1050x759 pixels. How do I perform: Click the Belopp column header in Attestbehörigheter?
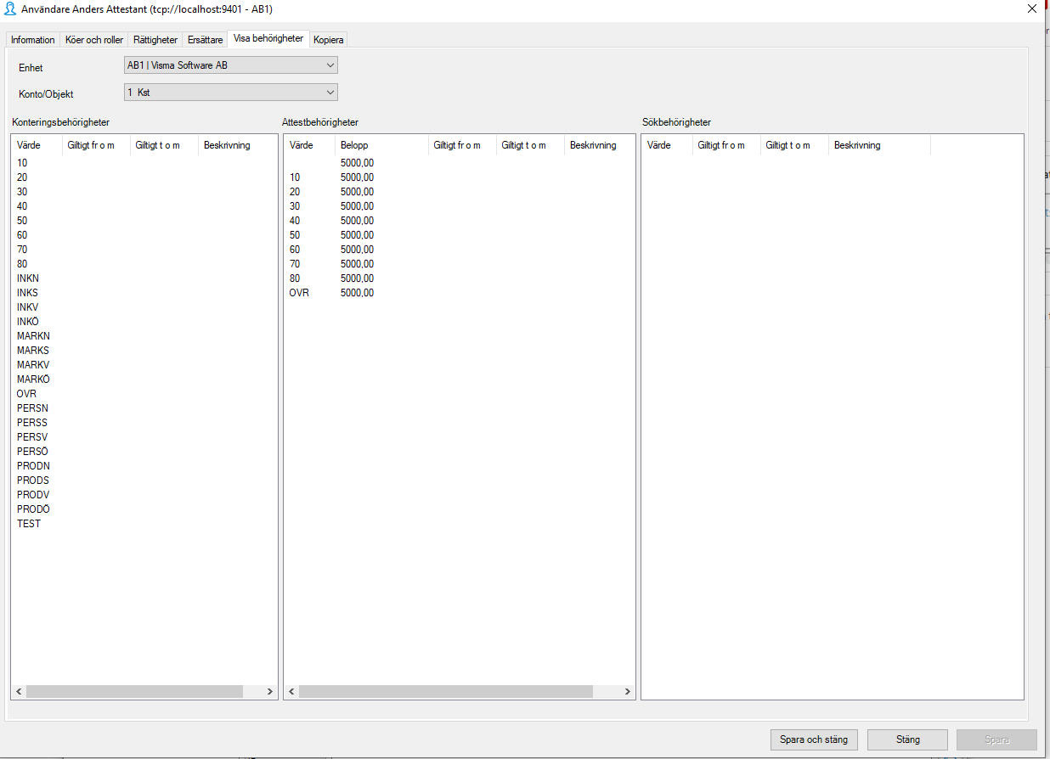pyautogui.click(x=353, y=144)
